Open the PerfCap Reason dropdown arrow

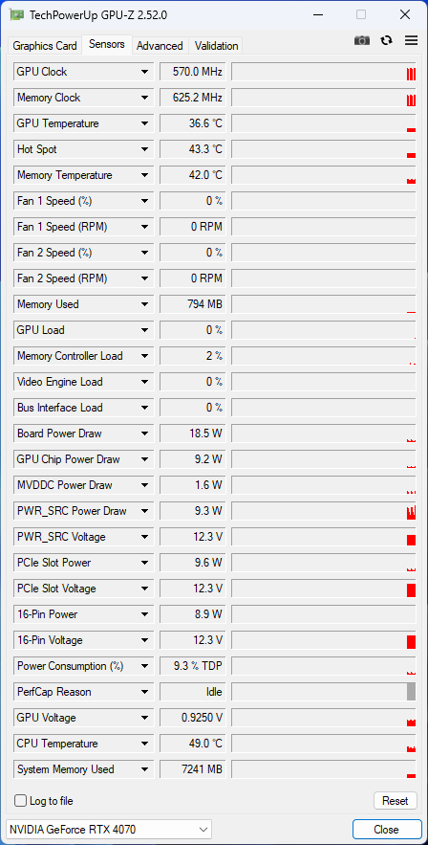144,692
